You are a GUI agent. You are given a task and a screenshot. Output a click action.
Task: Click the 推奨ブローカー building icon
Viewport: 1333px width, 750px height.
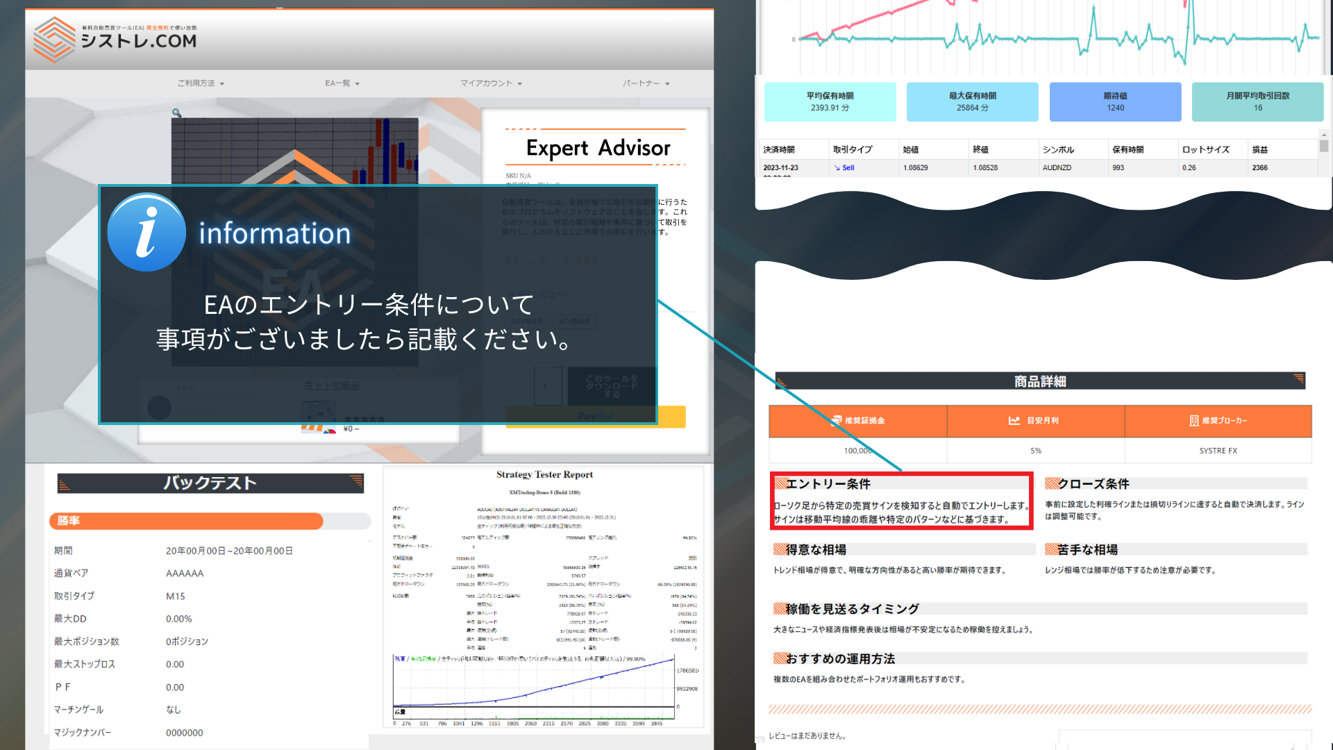coord(1194,421)
